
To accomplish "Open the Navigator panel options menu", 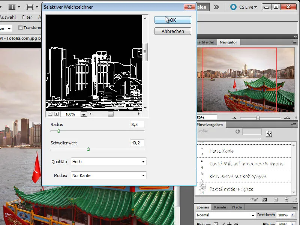I will (294, 42).
